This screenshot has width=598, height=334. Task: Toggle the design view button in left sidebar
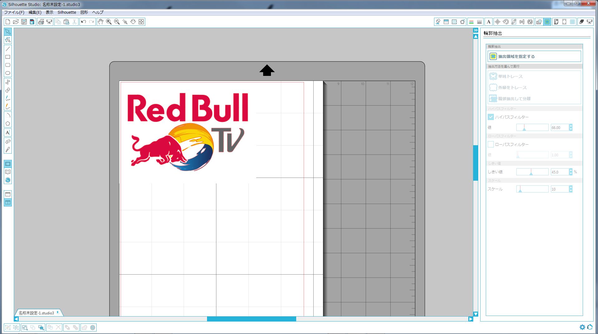pyautogui.click(x=8, y=164)
